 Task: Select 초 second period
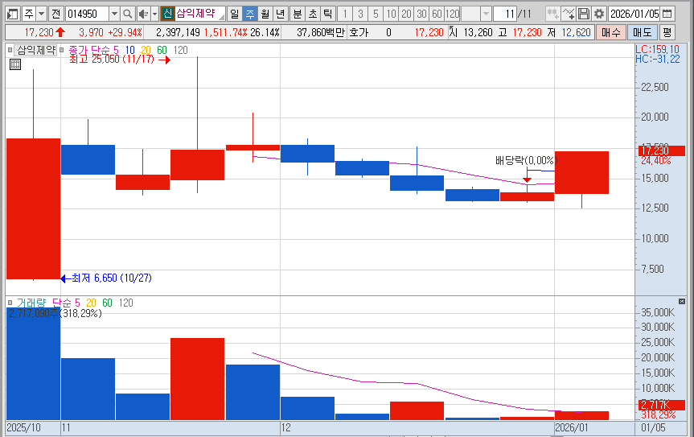(313, 14)
